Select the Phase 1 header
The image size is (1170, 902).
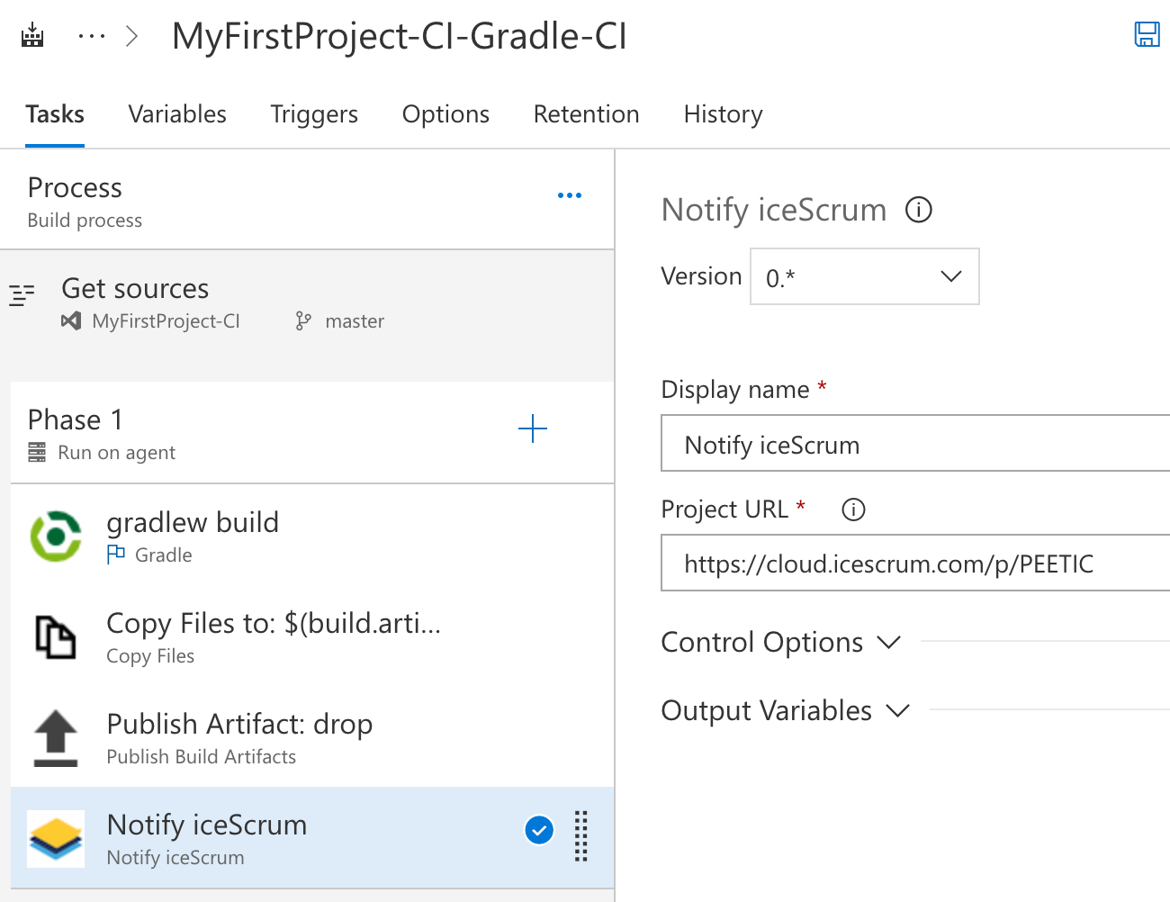click(x=312, y=433)
